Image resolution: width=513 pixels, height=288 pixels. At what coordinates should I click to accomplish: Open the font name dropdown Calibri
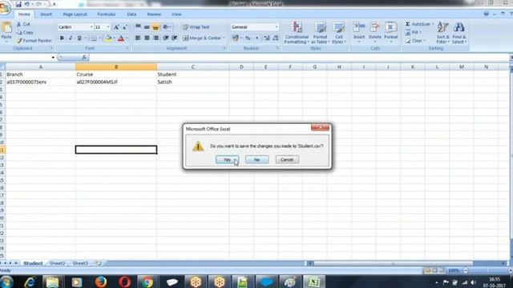click(91, 27)
